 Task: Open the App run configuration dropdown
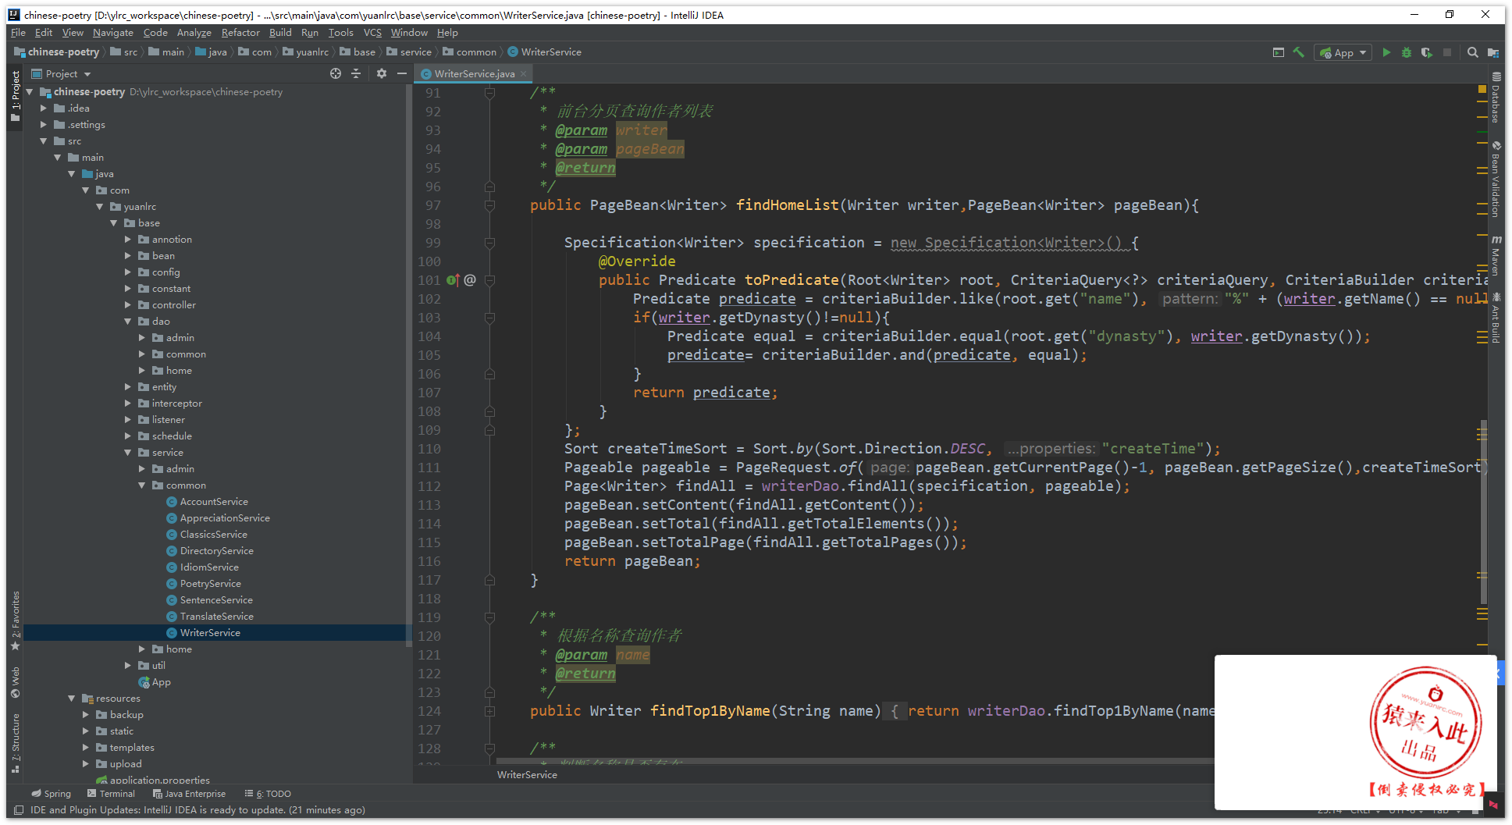tap(1344, 52)
